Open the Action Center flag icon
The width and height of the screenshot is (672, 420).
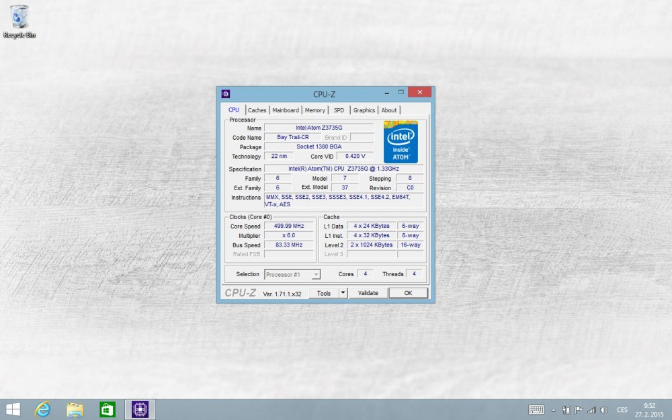578,410
